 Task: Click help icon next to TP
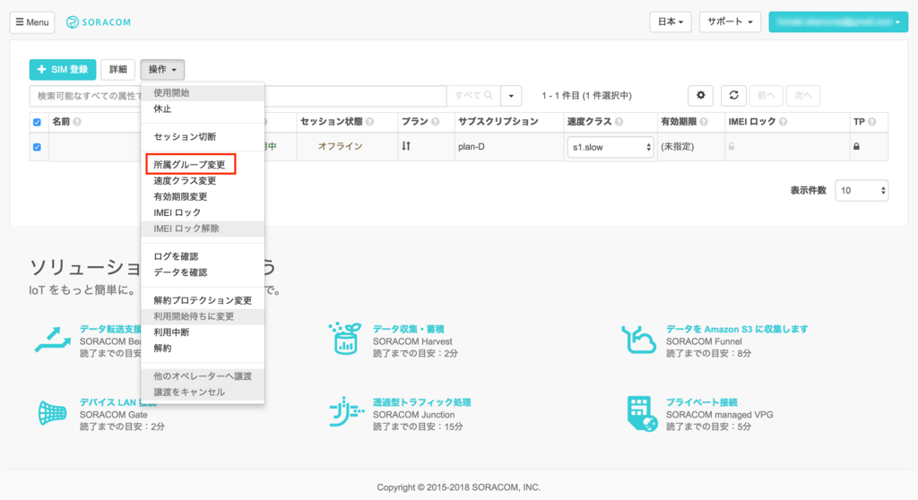click(x=871, y=122)
